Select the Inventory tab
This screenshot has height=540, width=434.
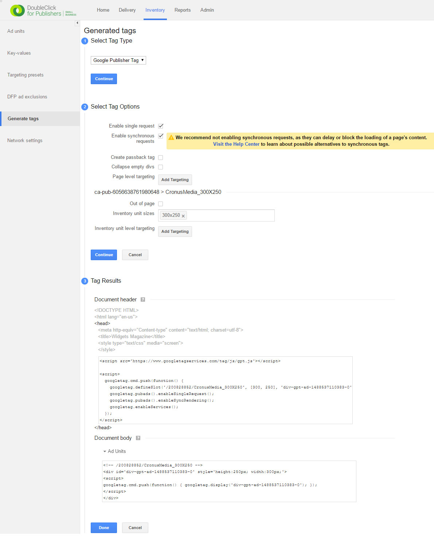(x=155, y=10)
